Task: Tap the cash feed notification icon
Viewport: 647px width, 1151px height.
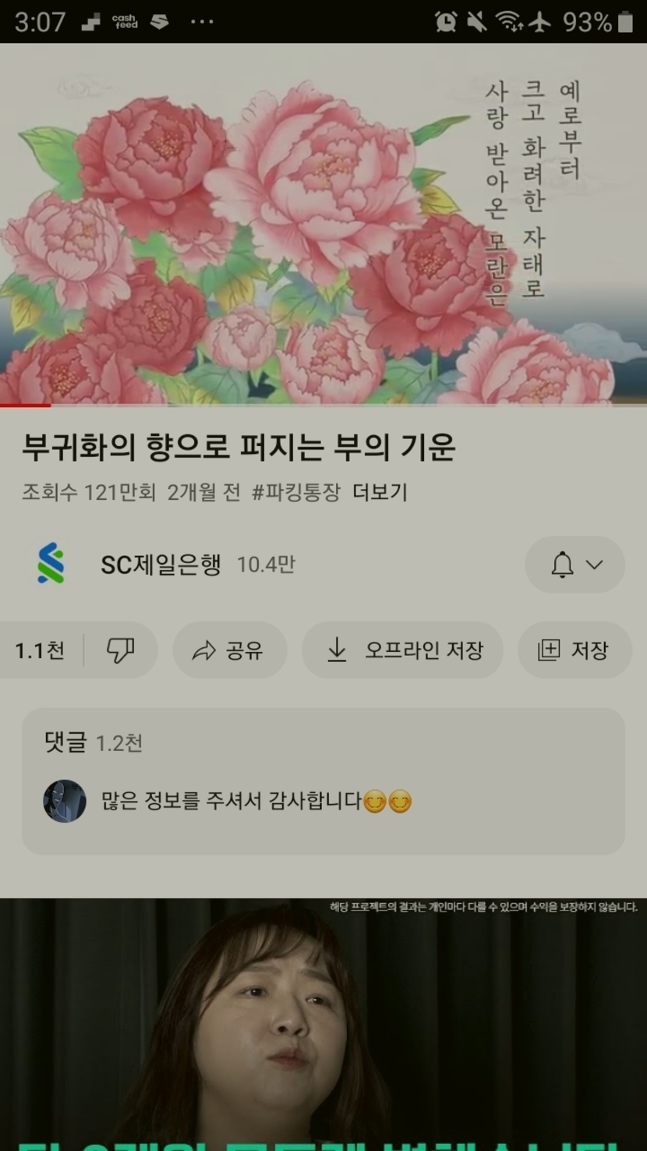Action: tap(125, 22)
